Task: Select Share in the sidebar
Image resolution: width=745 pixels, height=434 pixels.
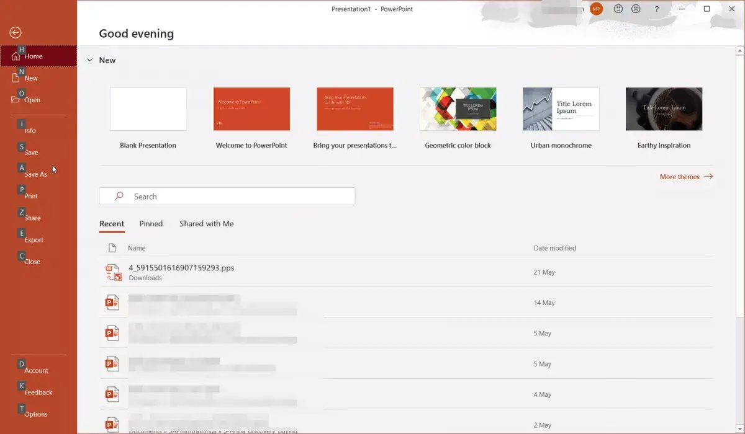Action: point(38,218)
